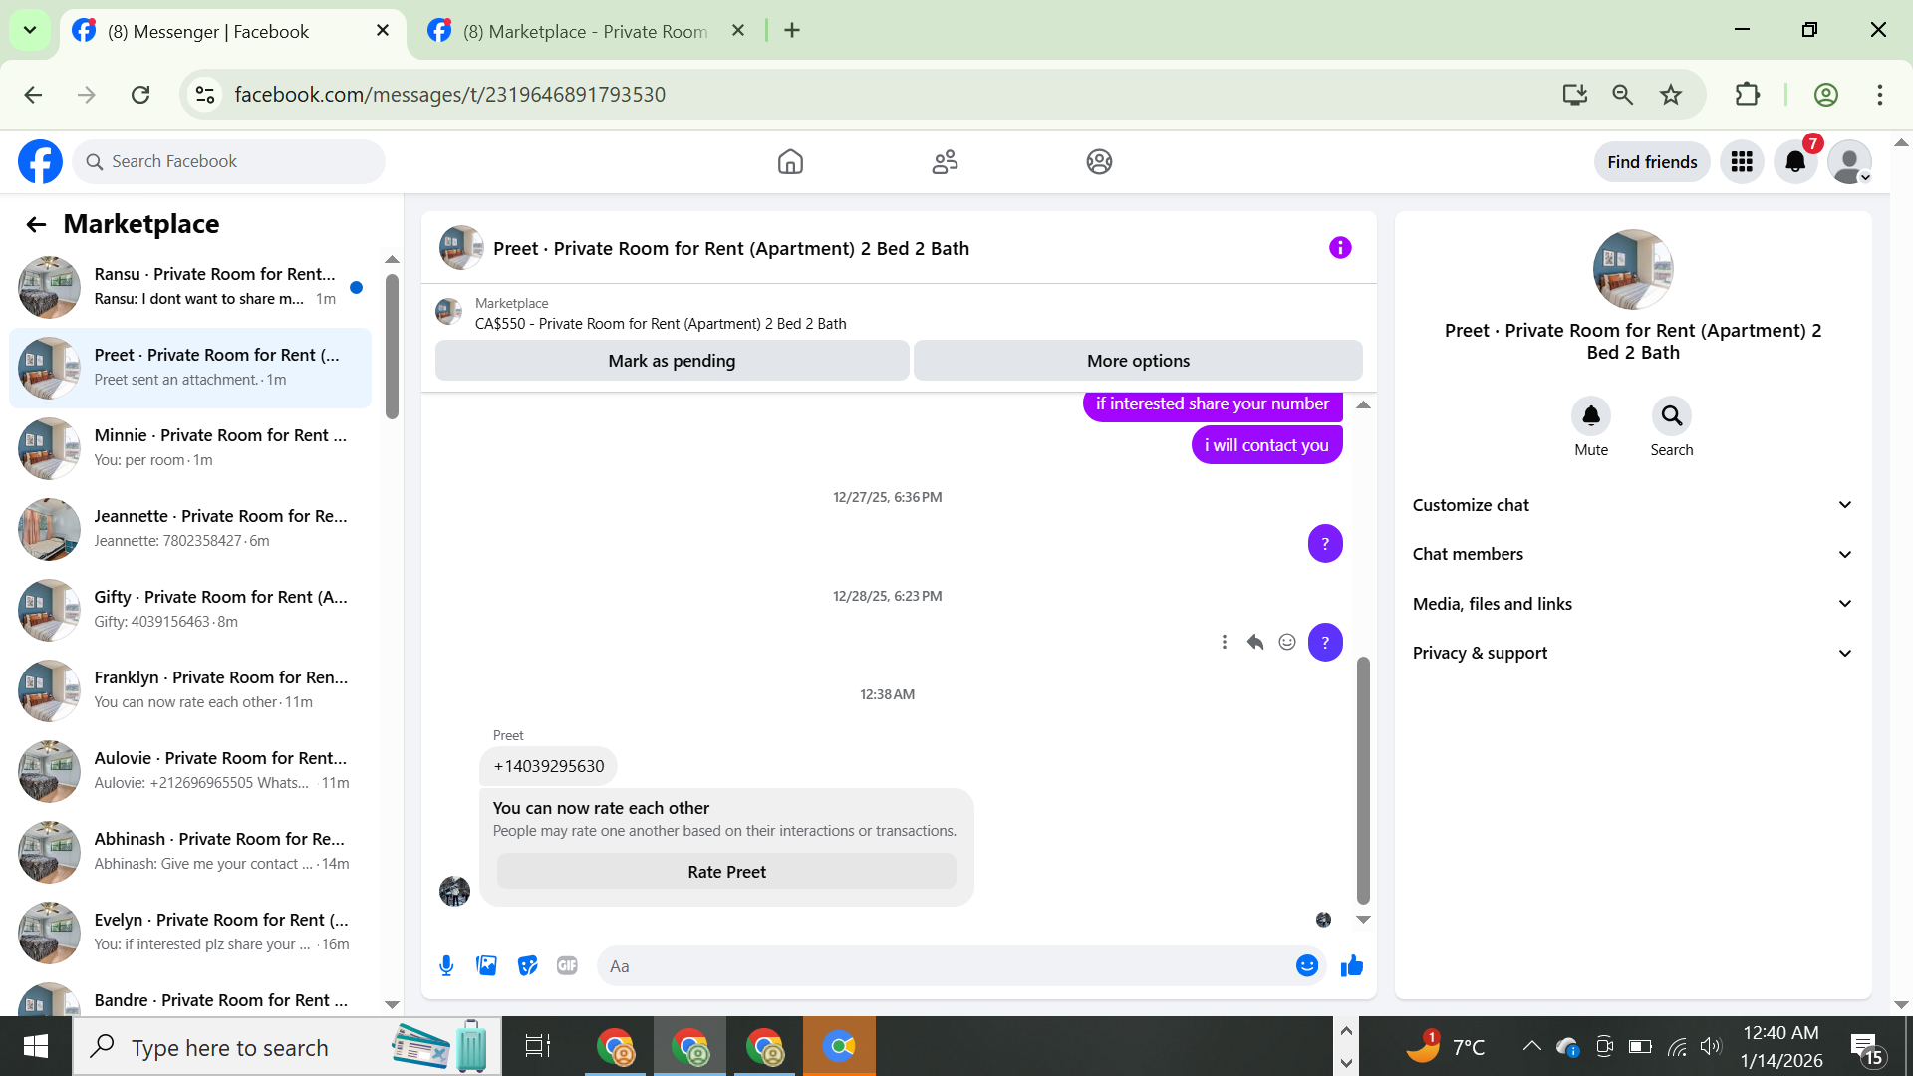Click the reply arrow on the message
The height and width of the screenshot is (1076, 1913).
click(1255, 642)
